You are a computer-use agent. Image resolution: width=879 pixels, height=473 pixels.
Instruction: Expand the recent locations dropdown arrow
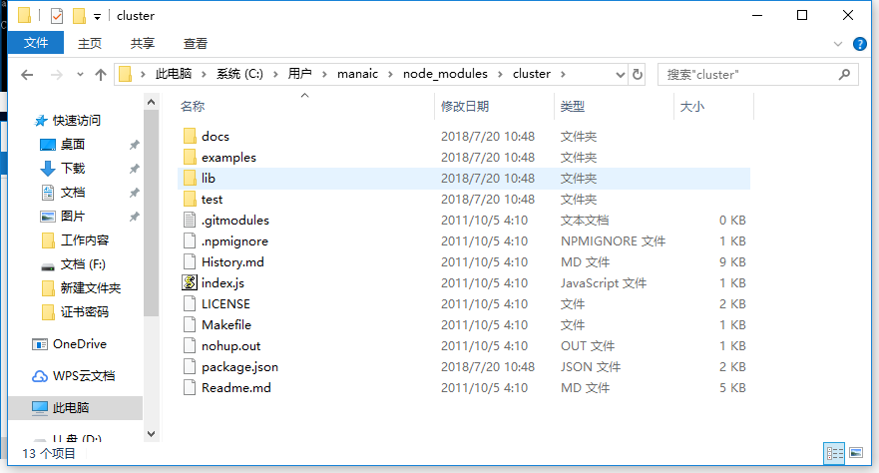tap(80, 75)
